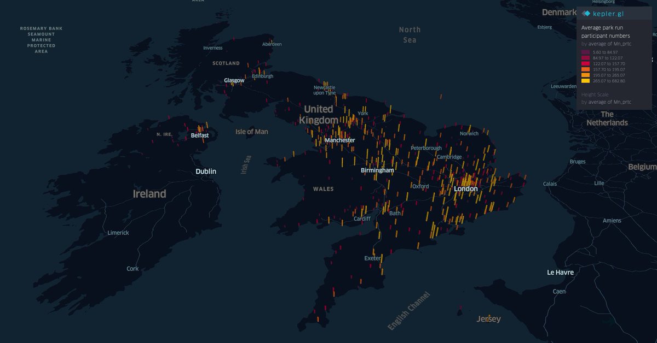Click the Manchester map label
The height and width of the screenshot is (343, 657).
click(x=339, y=140)
